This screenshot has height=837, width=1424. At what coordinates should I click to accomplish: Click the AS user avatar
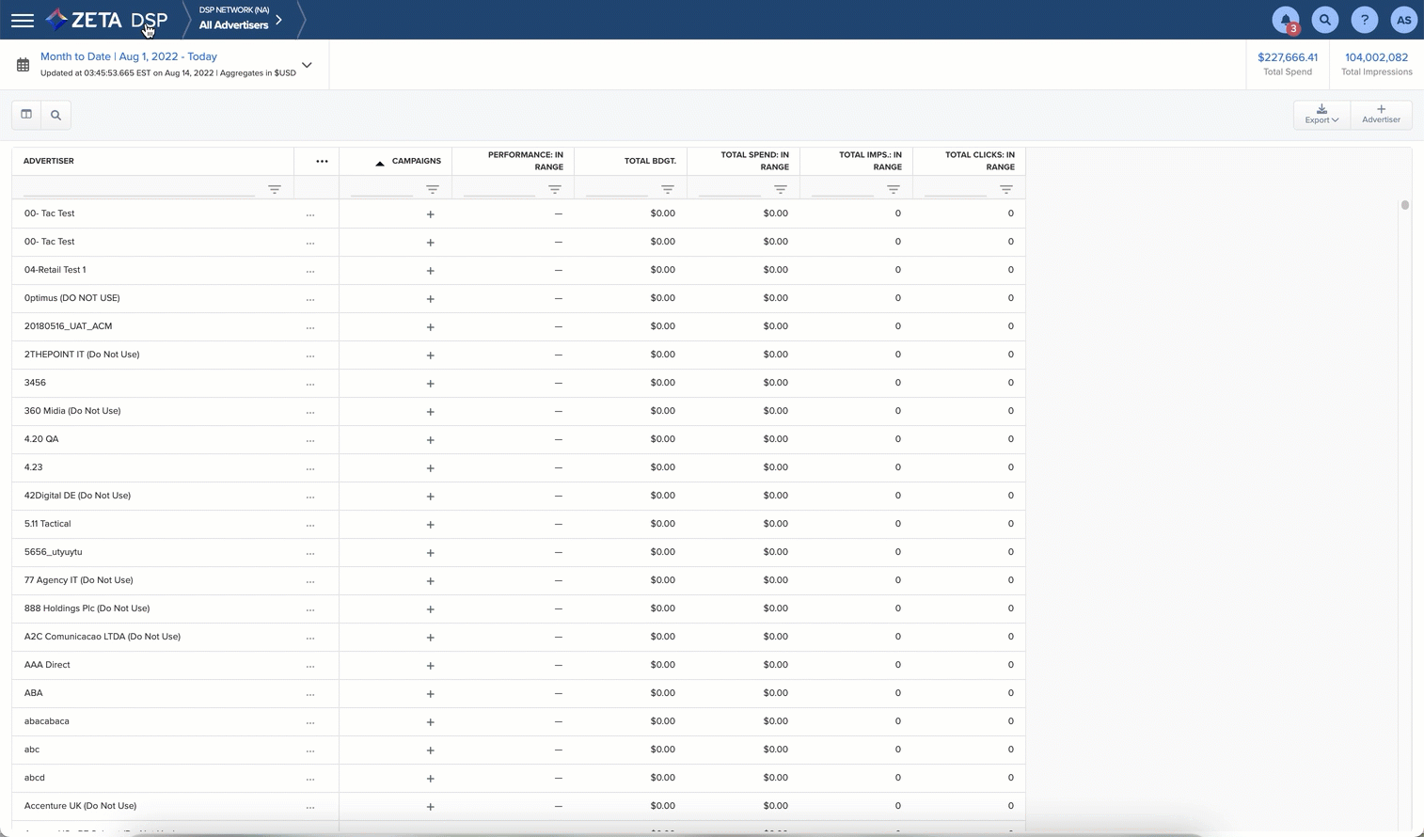pos(1403,20)
